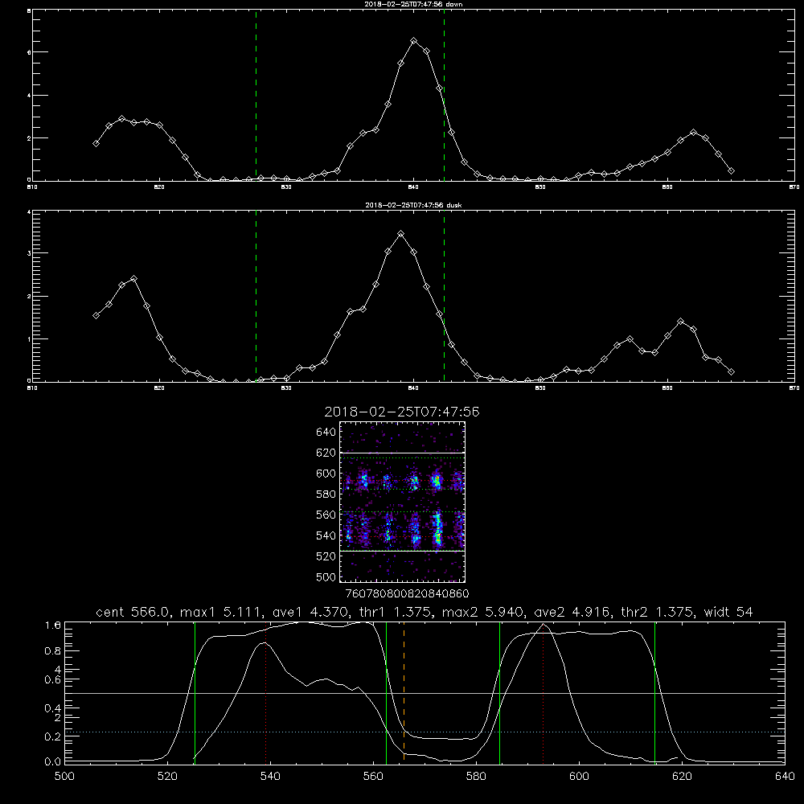Click y-axis label '1.6' of bottom plot
The width and height of the screenshot is (804, 804).
coord(53,626)
